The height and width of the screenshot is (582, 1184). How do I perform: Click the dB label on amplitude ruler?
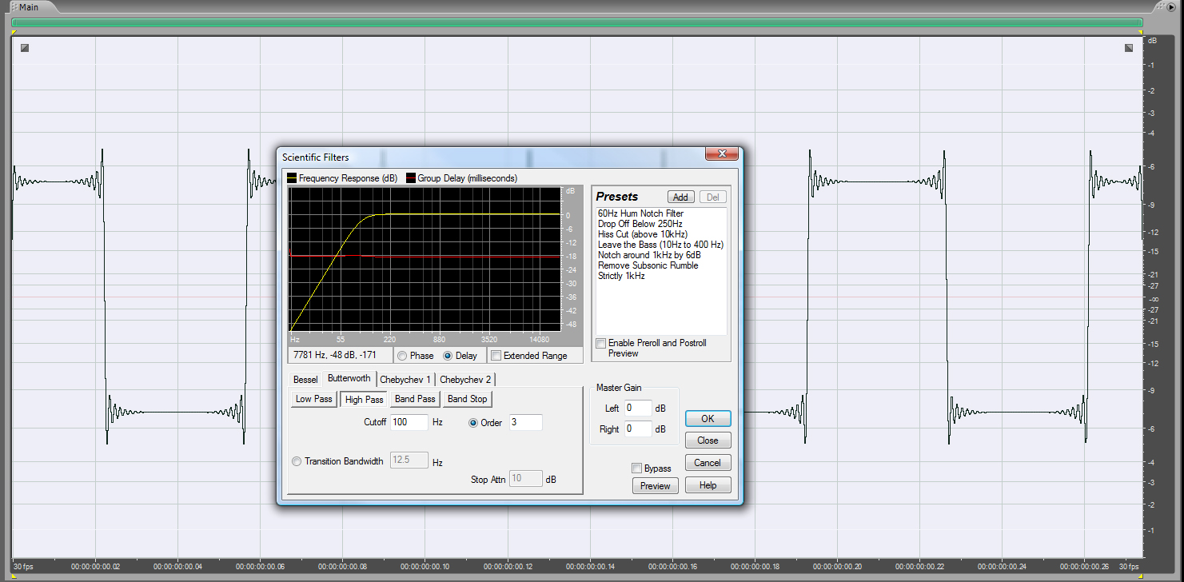[x=1153, y=40]
